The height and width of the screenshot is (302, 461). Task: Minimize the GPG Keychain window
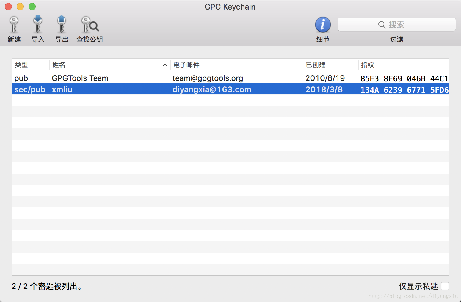pos(20,7)
